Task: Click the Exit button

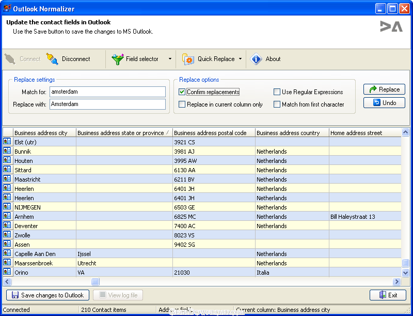Action: pos(388,295)
